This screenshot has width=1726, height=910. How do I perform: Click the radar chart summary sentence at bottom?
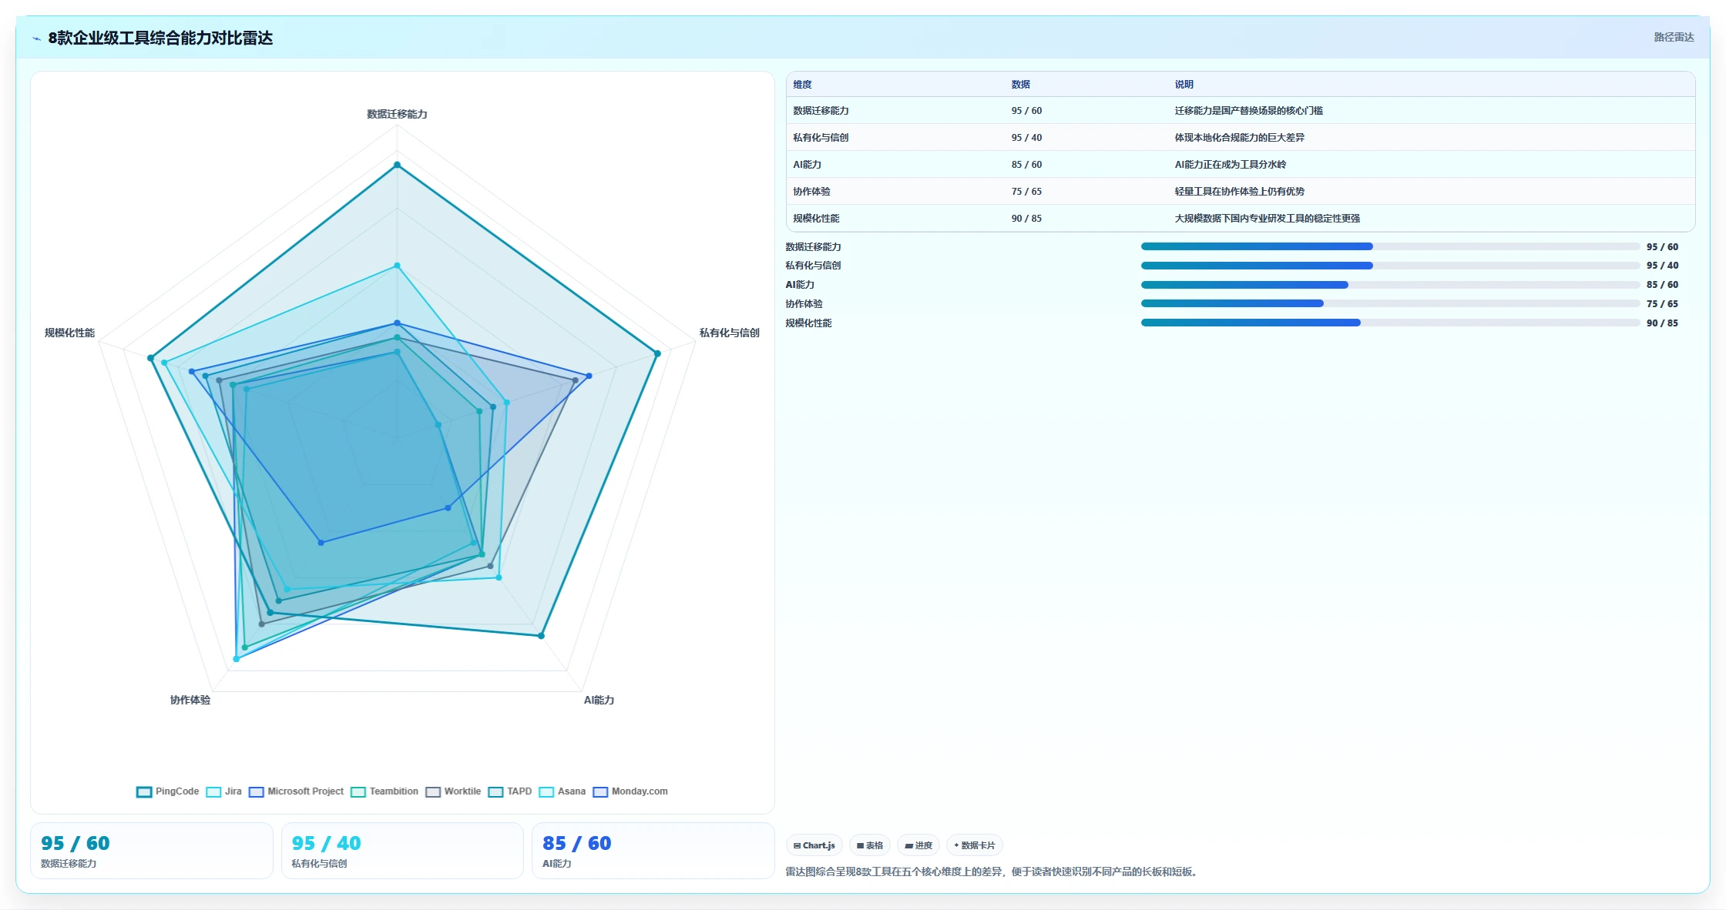(993, 872)
